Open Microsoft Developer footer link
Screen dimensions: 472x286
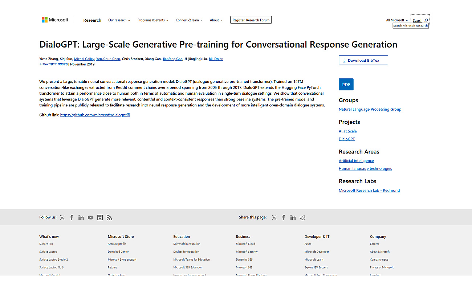317,252
